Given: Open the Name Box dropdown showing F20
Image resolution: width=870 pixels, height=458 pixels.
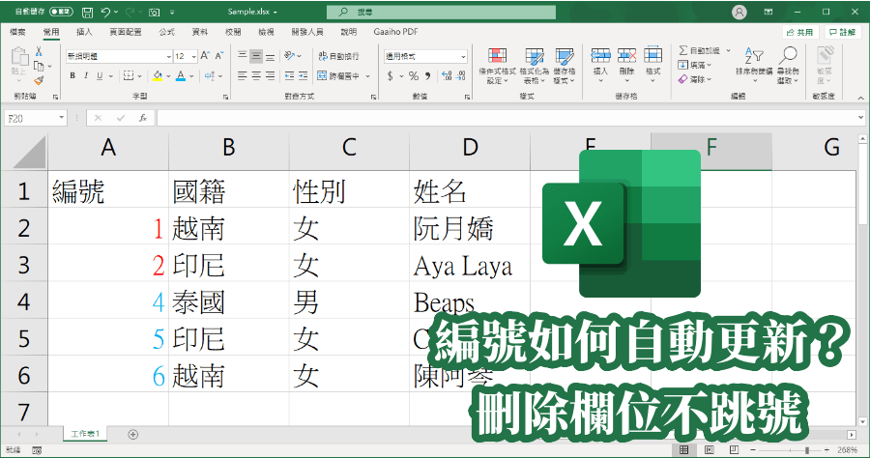Looking at the screenshot, I should click(x=61, y=118).
